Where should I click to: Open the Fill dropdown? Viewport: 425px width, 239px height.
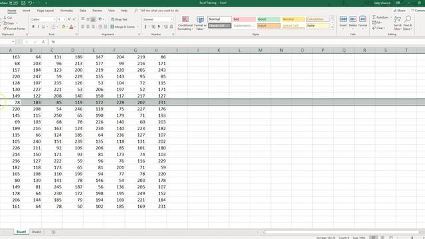[377, 23]
